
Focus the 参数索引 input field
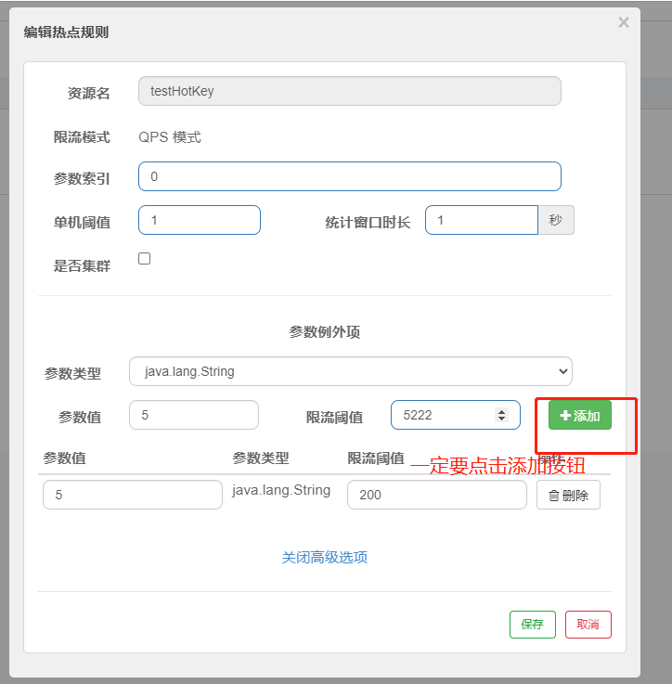coord(350,176)
